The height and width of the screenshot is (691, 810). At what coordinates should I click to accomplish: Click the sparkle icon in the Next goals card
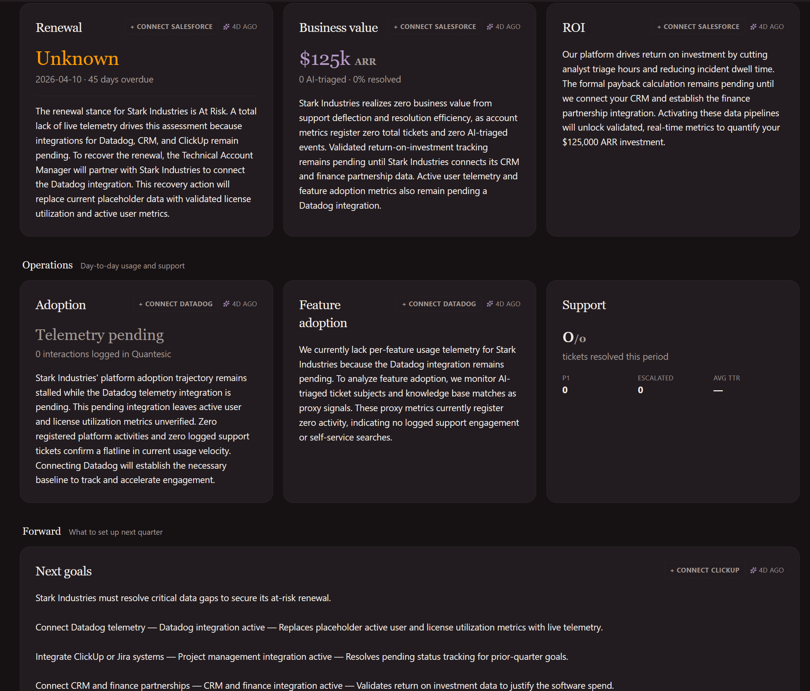click(753, 570)
